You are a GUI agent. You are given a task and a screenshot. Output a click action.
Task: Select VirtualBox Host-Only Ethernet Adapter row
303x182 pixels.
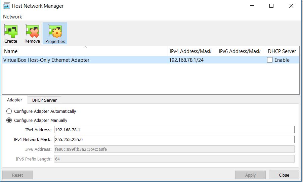pyautogui.click(x=151, y=60)
